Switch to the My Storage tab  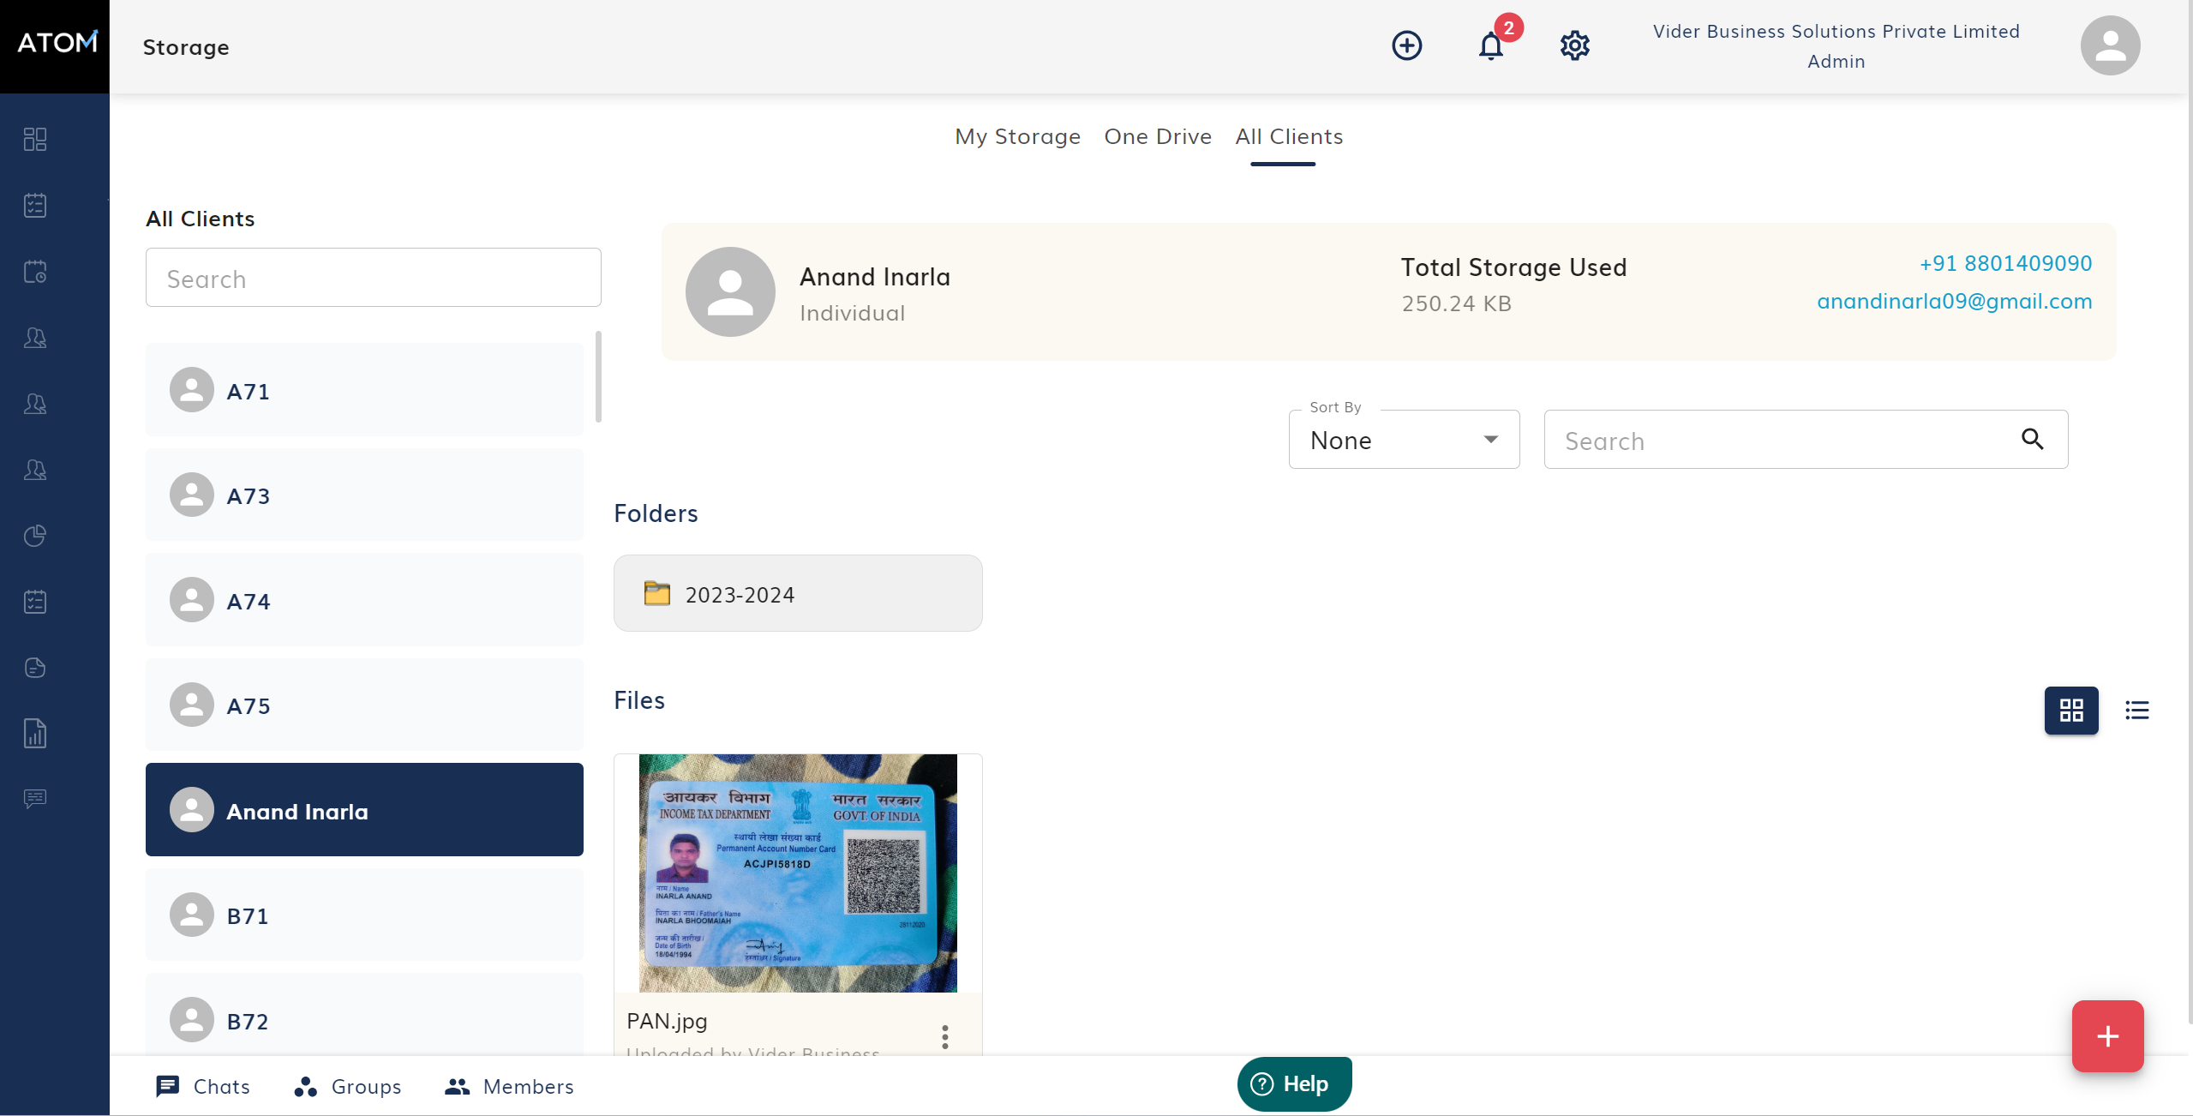(x=1017, y=136)
